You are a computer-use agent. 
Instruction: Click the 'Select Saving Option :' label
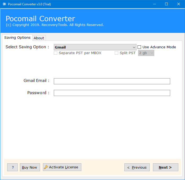coord(27,47)
